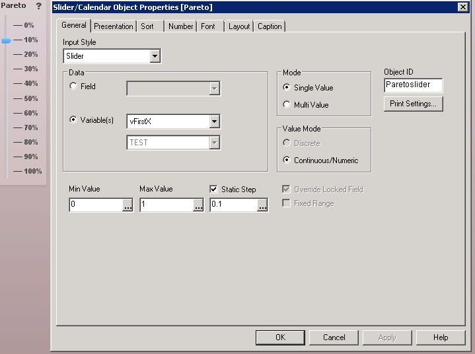Screen dimensions: 475x354
Task: Click the 60% label on Pareto slider
Action: (31, 113)
